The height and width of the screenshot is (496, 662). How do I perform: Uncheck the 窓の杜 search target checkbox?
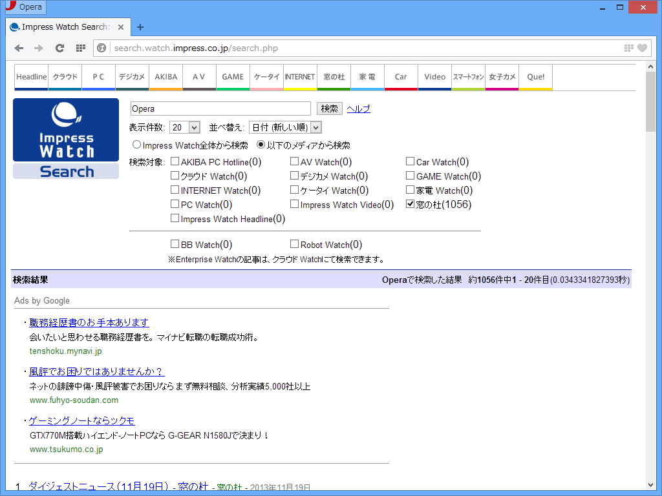(411, 204)
